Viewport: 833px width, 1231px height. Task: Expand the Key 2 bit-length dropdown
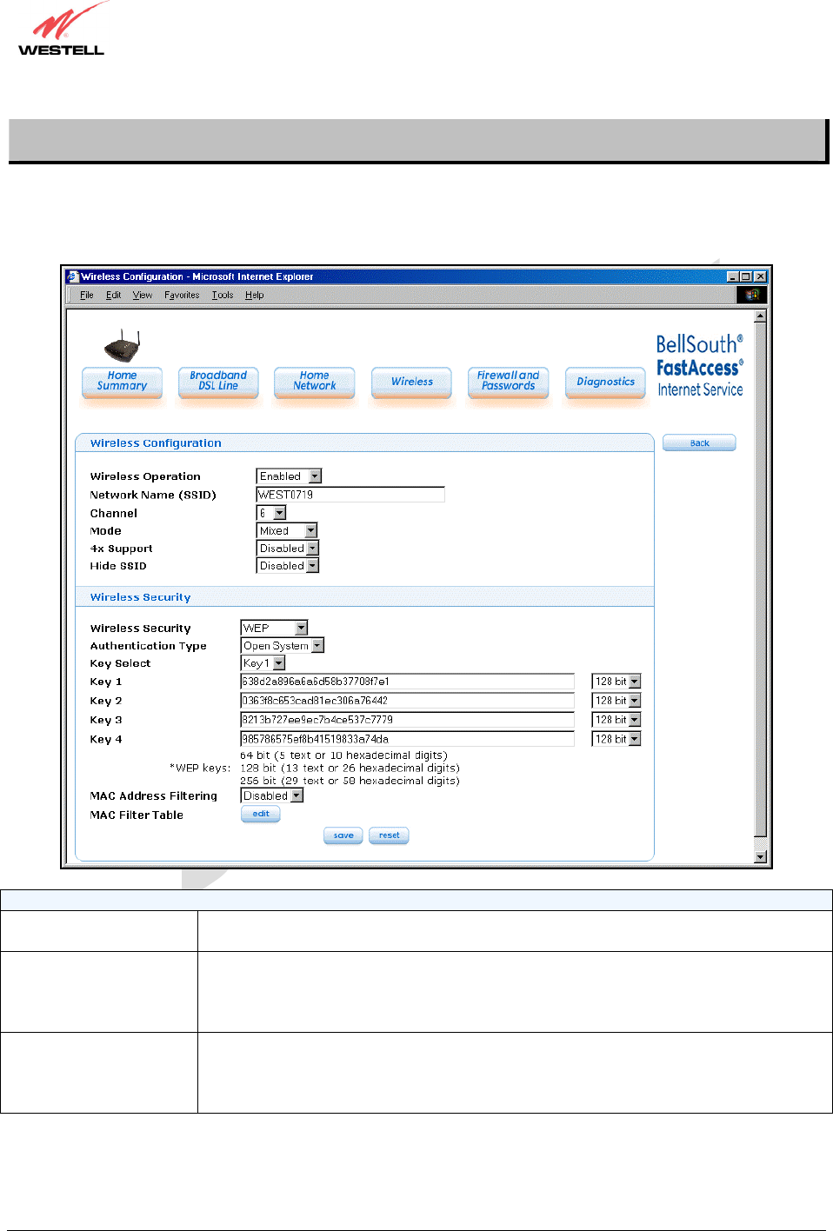(x=635, y=701)
